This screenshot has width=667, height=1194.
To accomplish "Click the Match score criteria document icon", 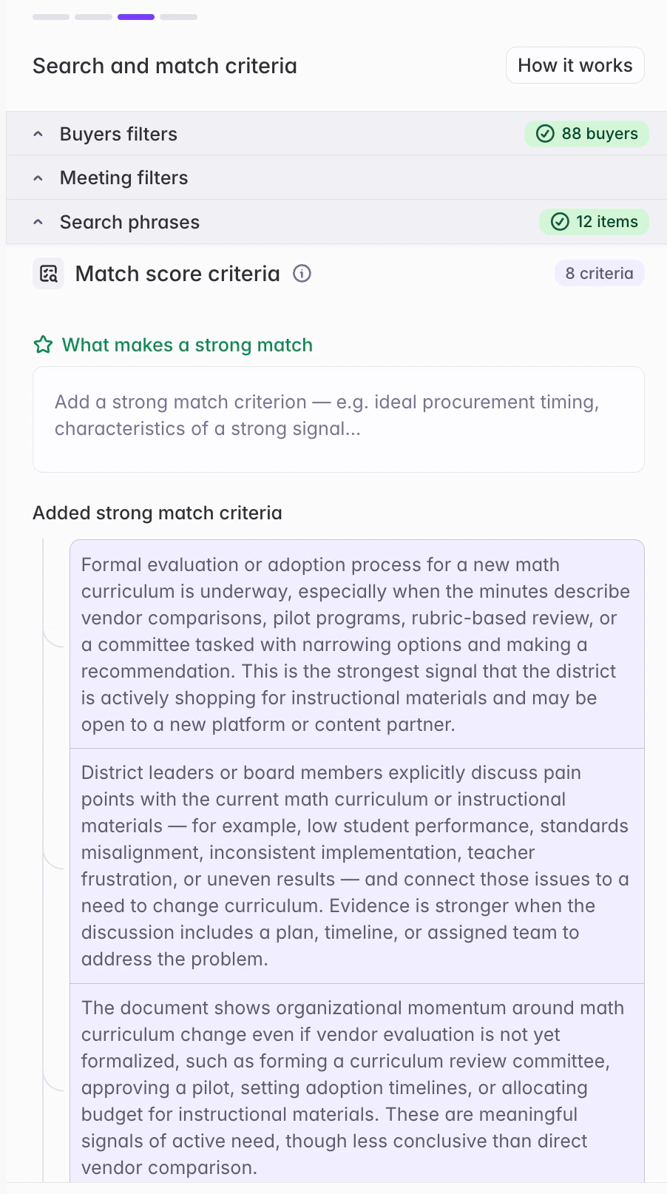I will point(49,274).
